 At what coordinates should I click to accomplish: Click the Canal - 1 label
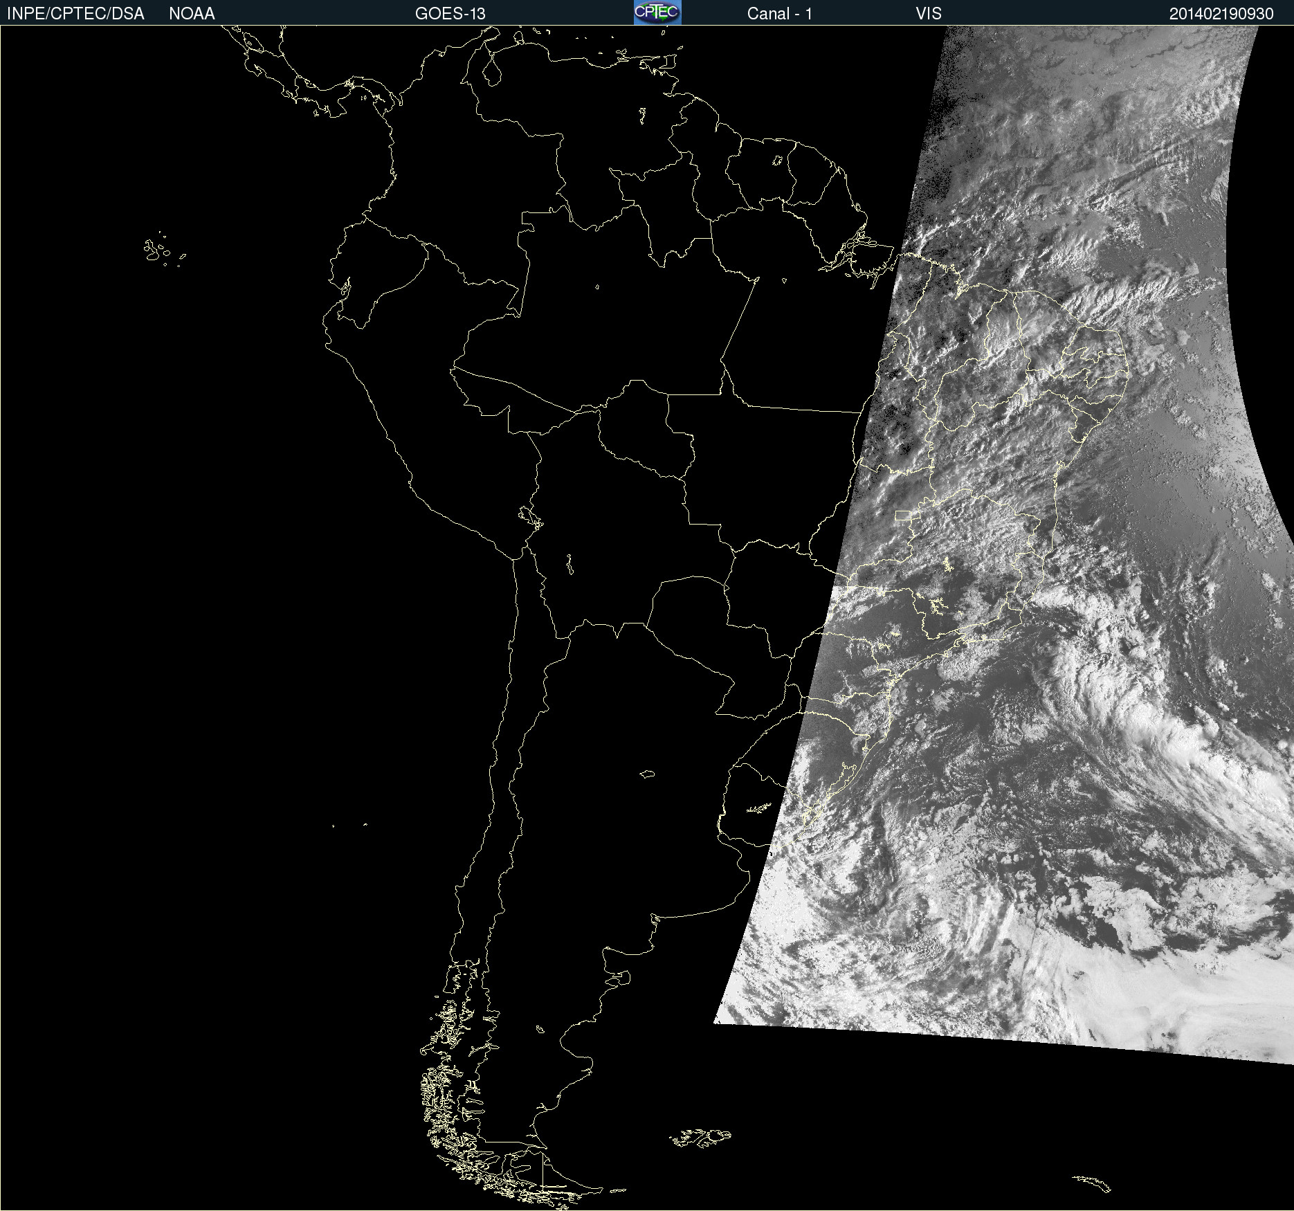(x=779, y=14)
